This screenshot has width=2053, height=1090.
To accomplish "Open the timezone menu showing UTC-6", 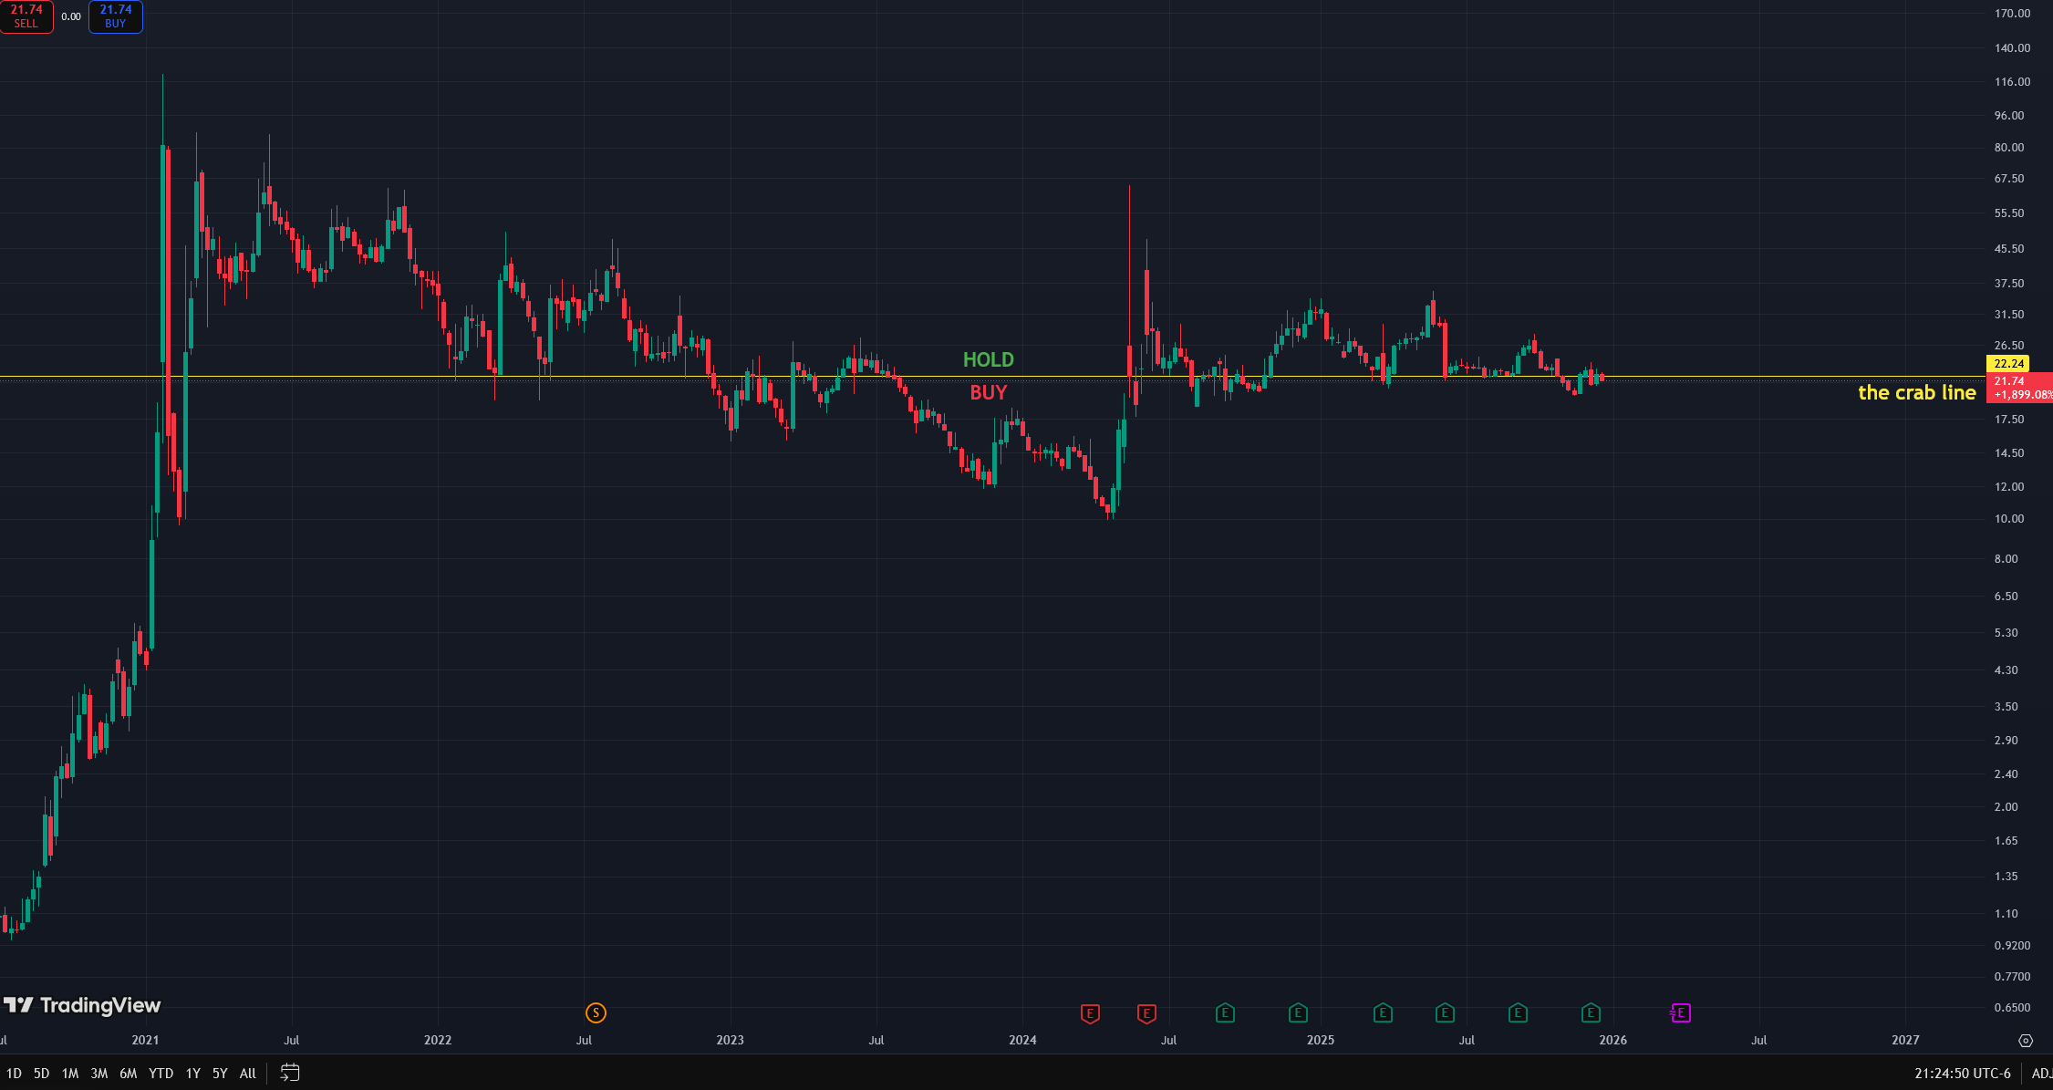I will [1963, 1074].
